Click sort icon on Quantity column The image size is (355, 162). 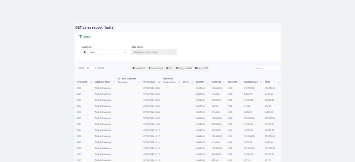[x=208, y=82]
